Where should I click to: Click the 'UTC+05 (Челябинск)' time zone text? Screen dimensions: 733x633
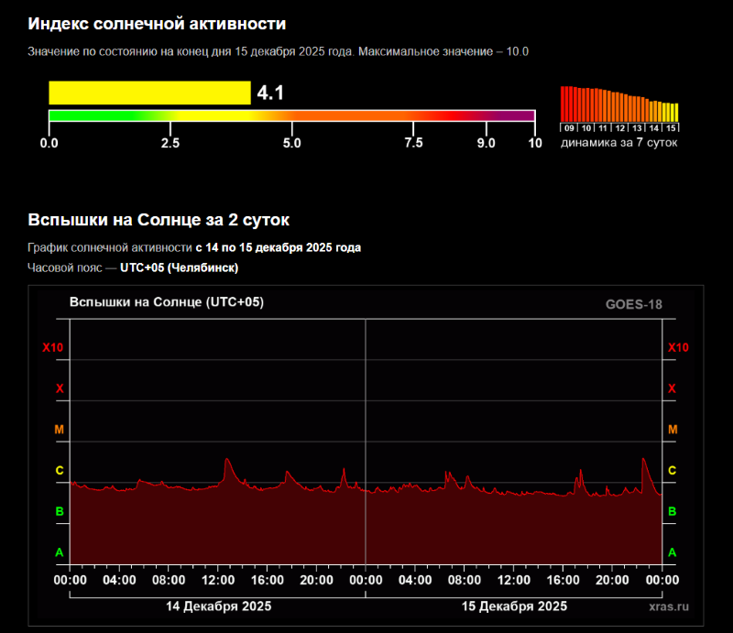[x=179, y=267]
